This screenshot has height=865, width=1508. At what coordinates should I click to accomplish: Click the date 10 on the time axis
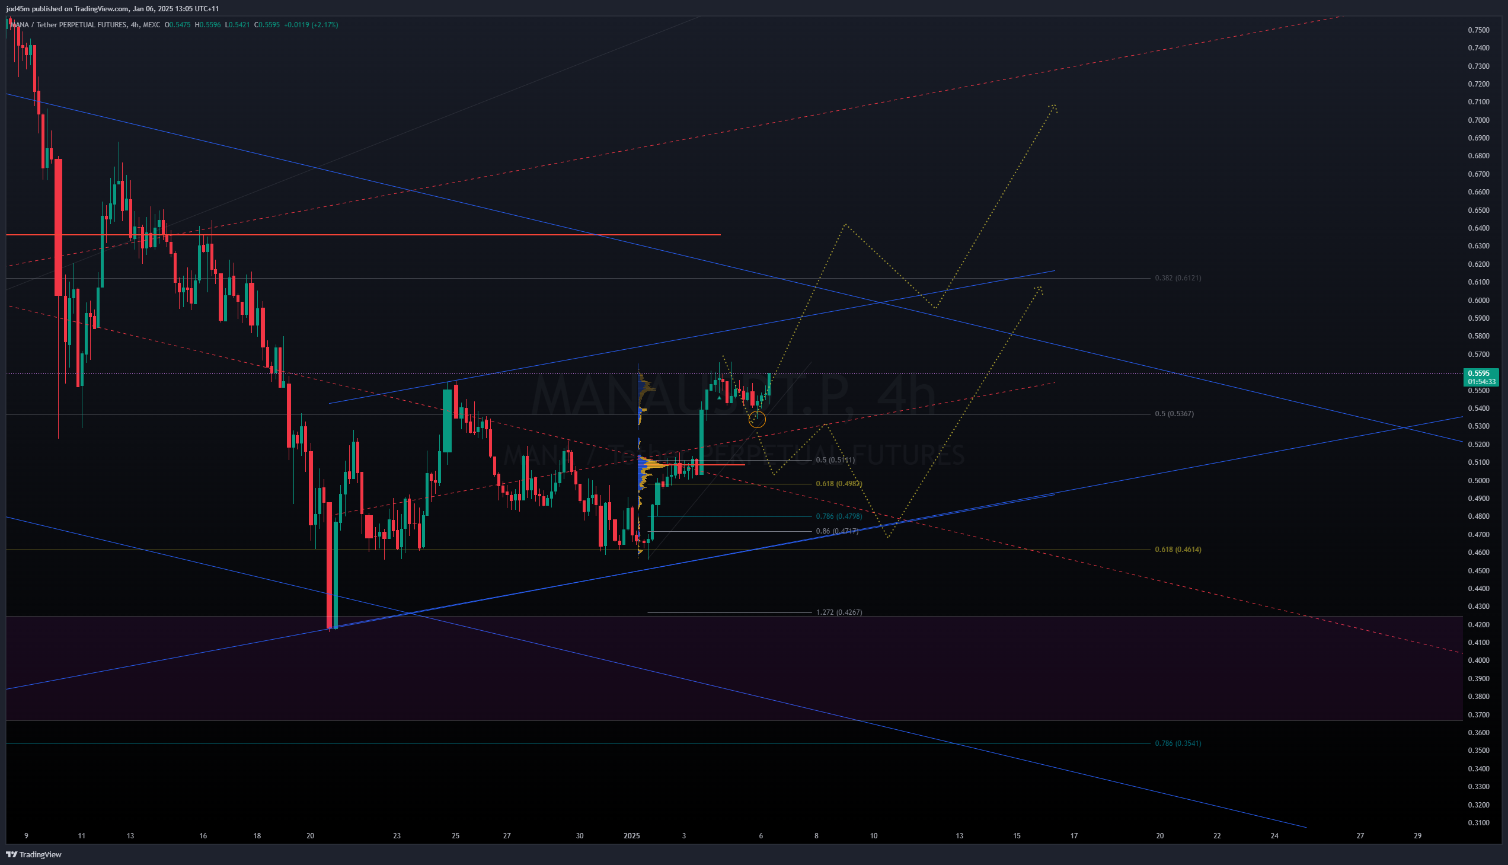coord(874,836)
